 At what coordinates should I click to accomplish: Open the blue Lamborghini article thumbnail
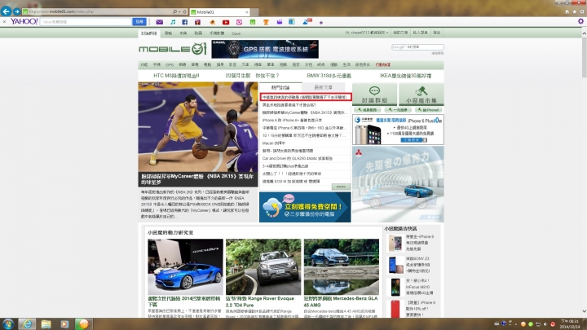tap(185, 267)
